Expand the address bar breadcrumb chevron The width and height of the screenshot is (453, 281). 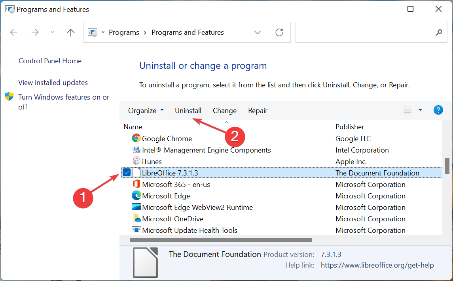pyautogui.click(x=258, y=32)
